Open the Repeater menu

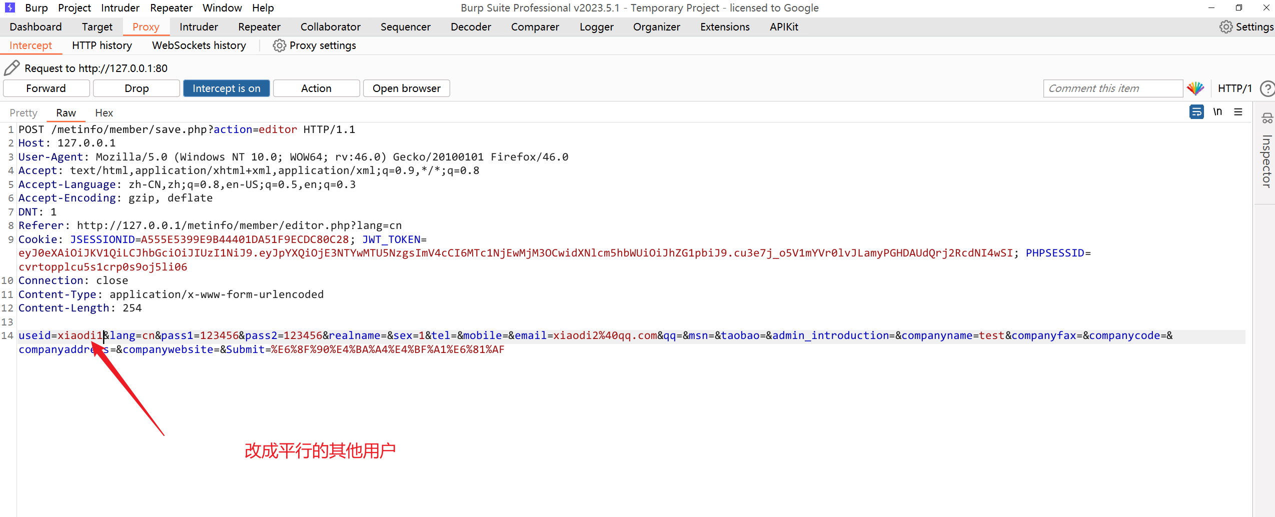171,8
